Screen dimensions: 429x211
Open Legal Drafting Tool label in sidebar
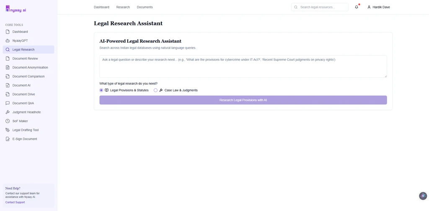[x=26, y=130]
